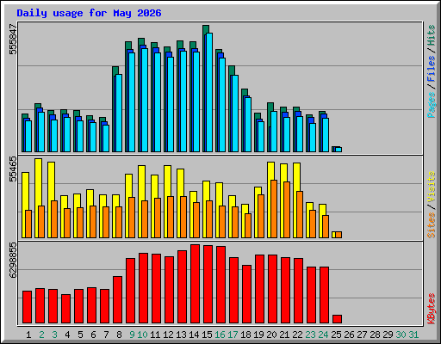Screen dimensions: 441x344
Task: Click the 555847 hits axis value
Action: [13, 40]
